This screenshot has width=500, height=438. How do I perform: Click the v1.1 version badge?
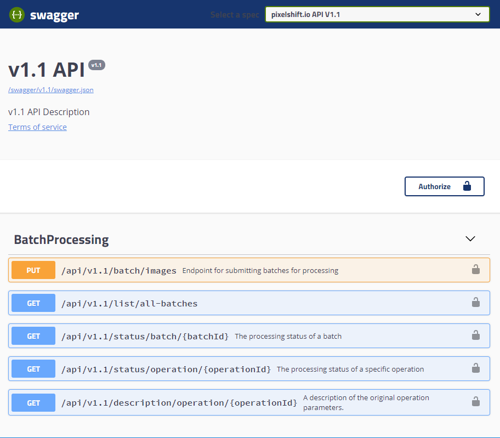tap(96, 65)
